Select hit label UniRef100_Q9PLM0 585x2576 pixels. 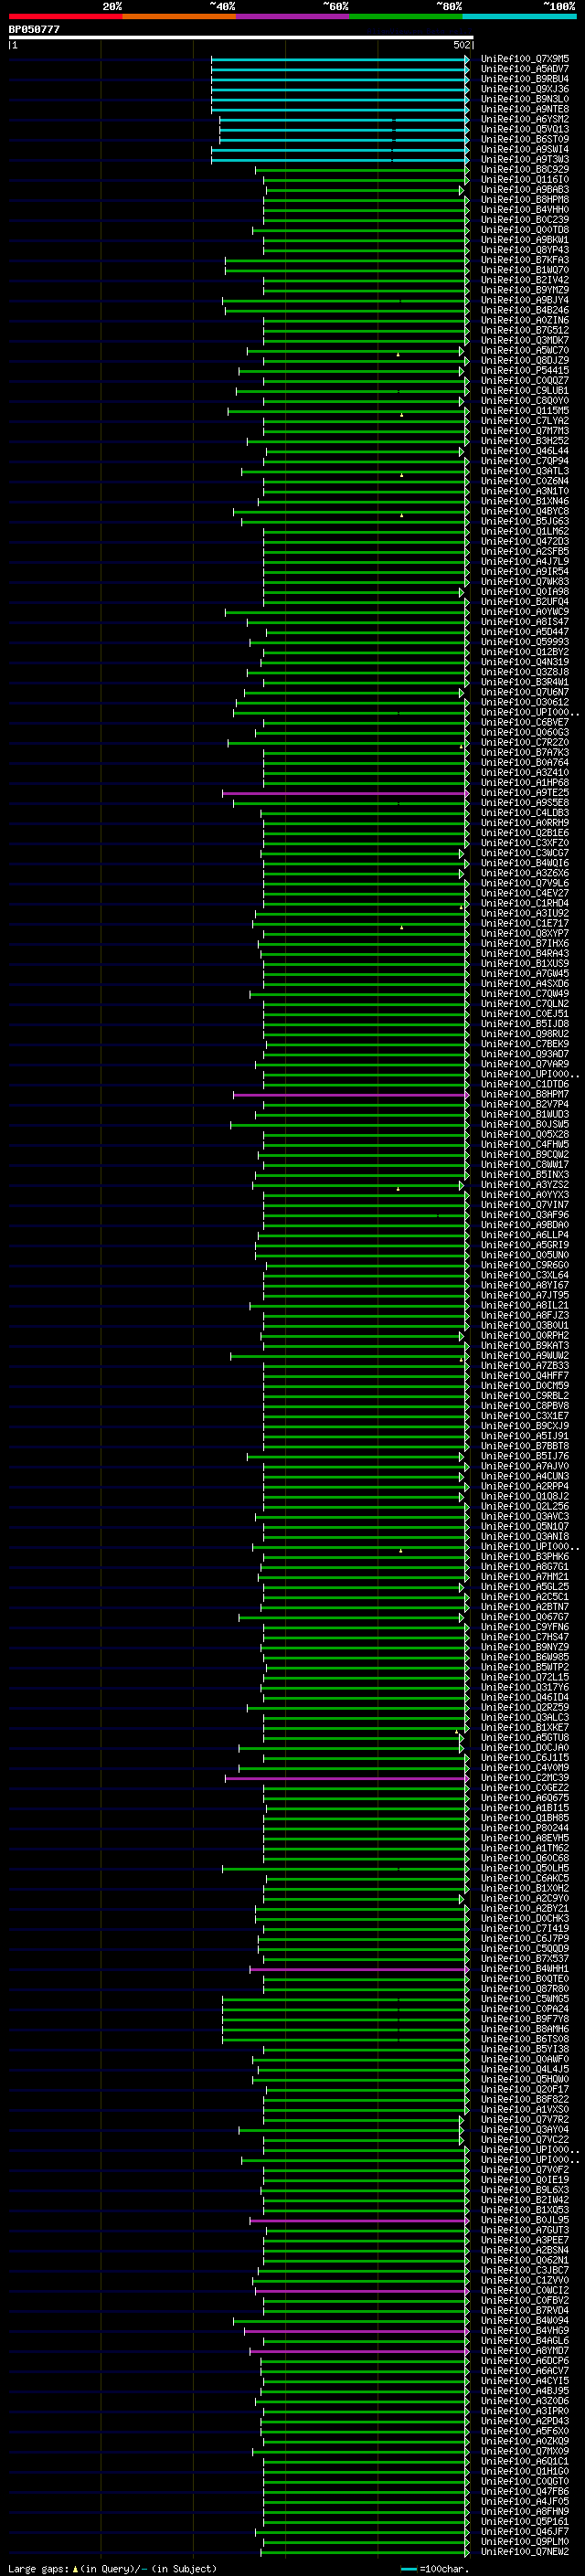525,2542
